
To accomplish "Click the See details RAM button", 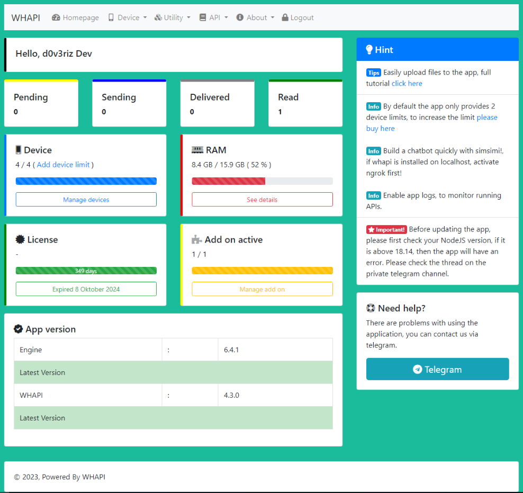I will [262, 200].
